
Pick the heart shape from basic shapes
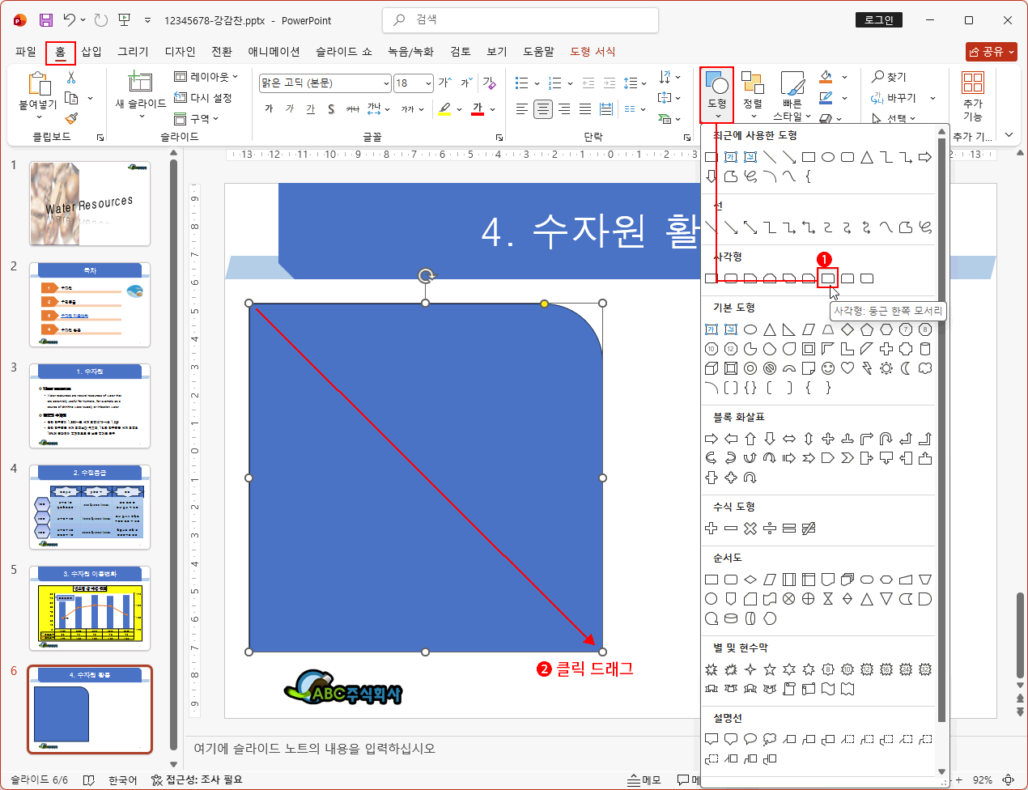[847, 368]
